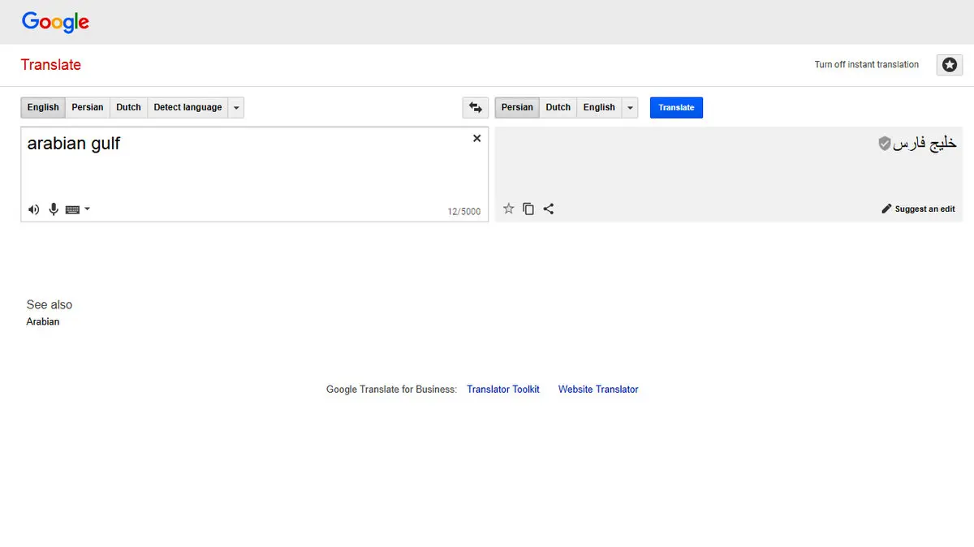Clear the source text with X
The width and height of the screenshot is (974, 547).
tap(476, 139)
